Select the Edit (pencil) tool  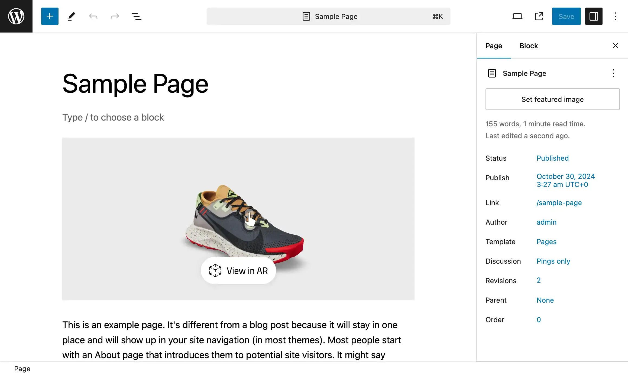[71, 16]
